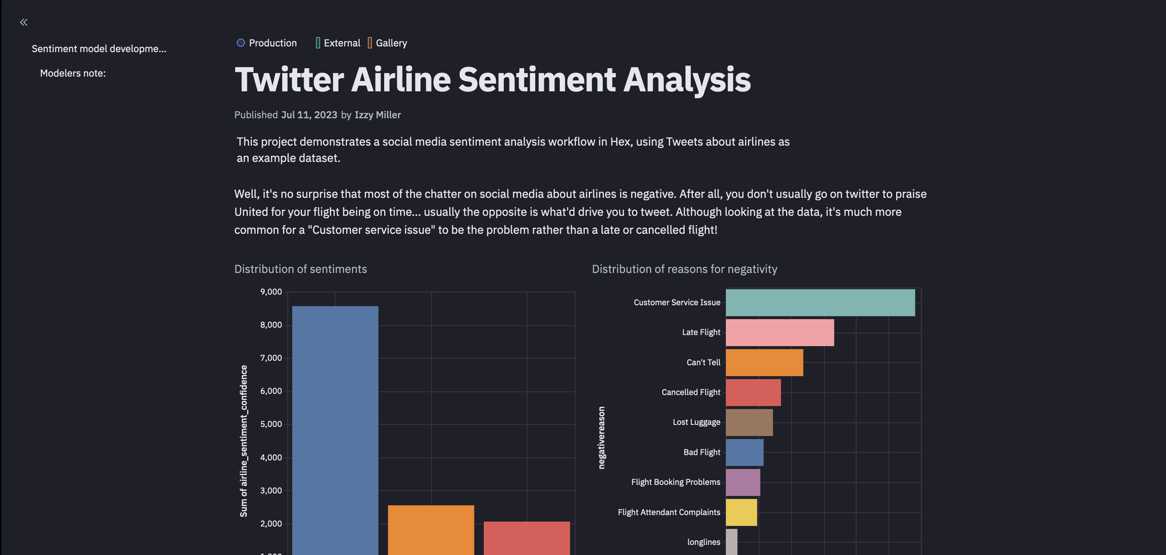
Task: Click the External tag icon
Action: point(318,43)
